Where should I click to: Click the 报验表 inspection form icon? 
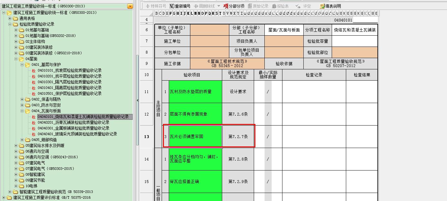point(274,6)
